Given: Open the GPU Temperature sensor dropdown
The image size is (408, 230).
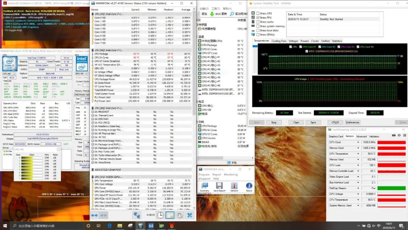Looking at the screenshot, I should (x=358, y=154).
